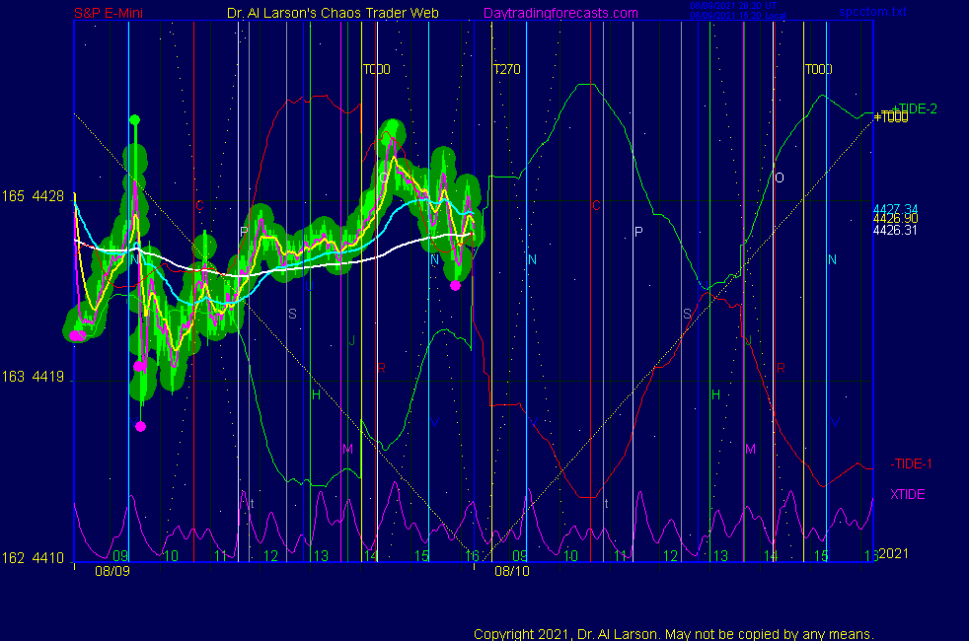The image size is (969, 641).
Task: Click the white P marker on 08/10
Action: [x=638, y=232]
